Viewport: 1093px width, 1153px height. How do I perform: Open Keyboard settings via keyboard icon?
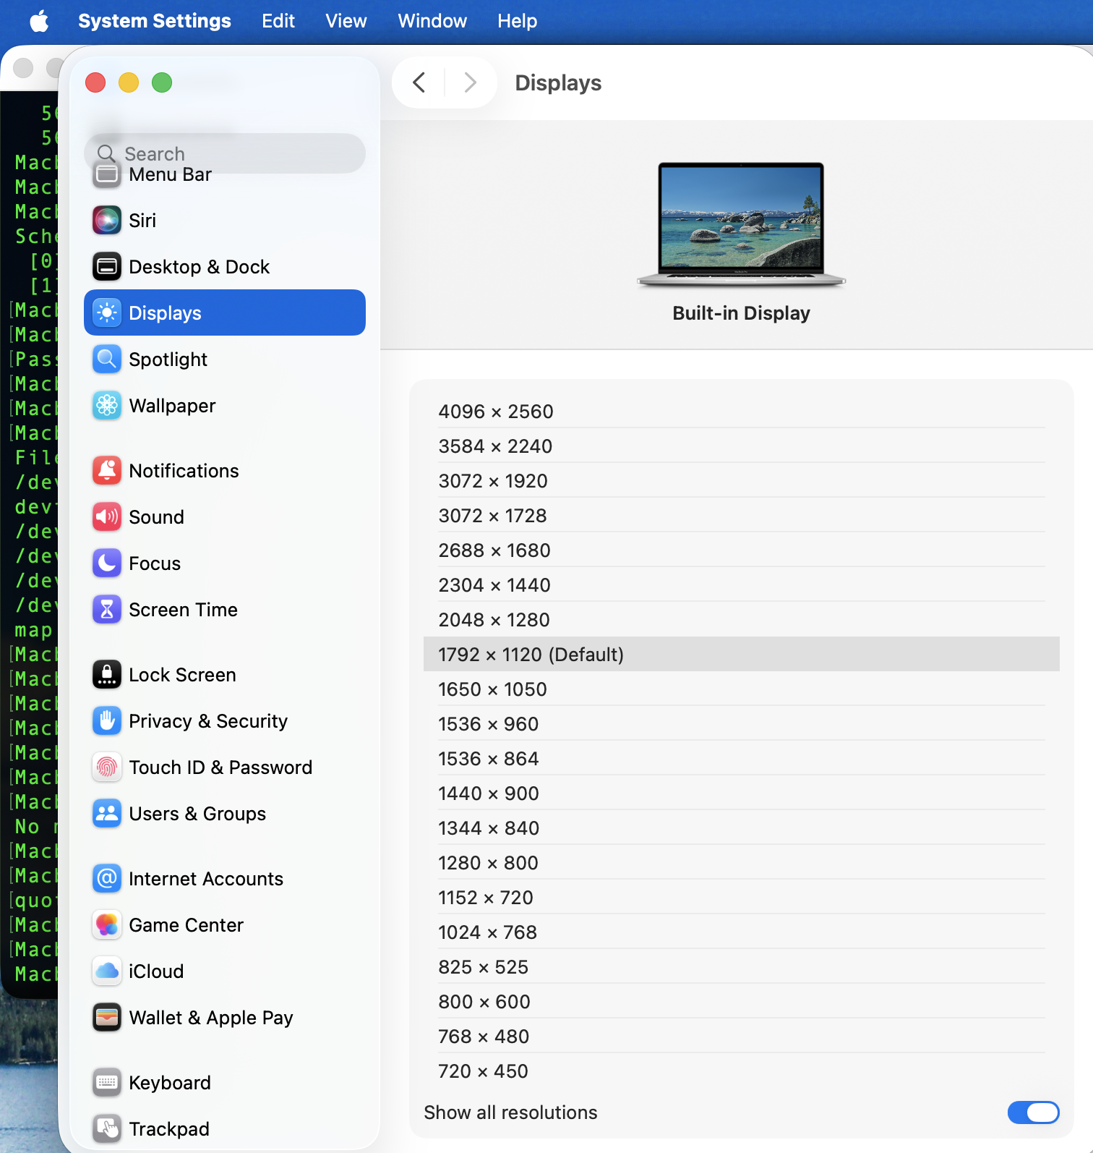click(x=107, y=1082)
